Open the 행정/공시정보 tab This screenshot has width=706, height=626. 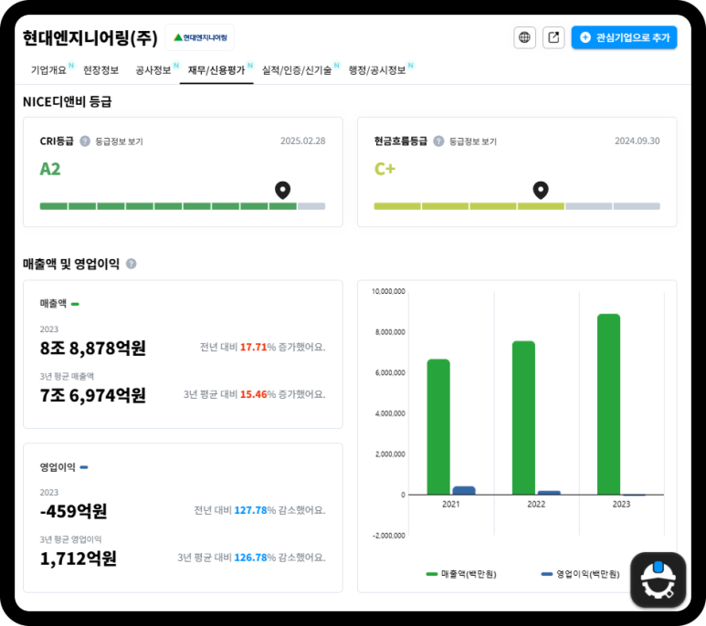click(377, 70)
